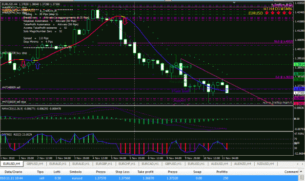Click the 'sell' type cell in trade row
Screen dimensions: 305x181
[x=41, y=178]
